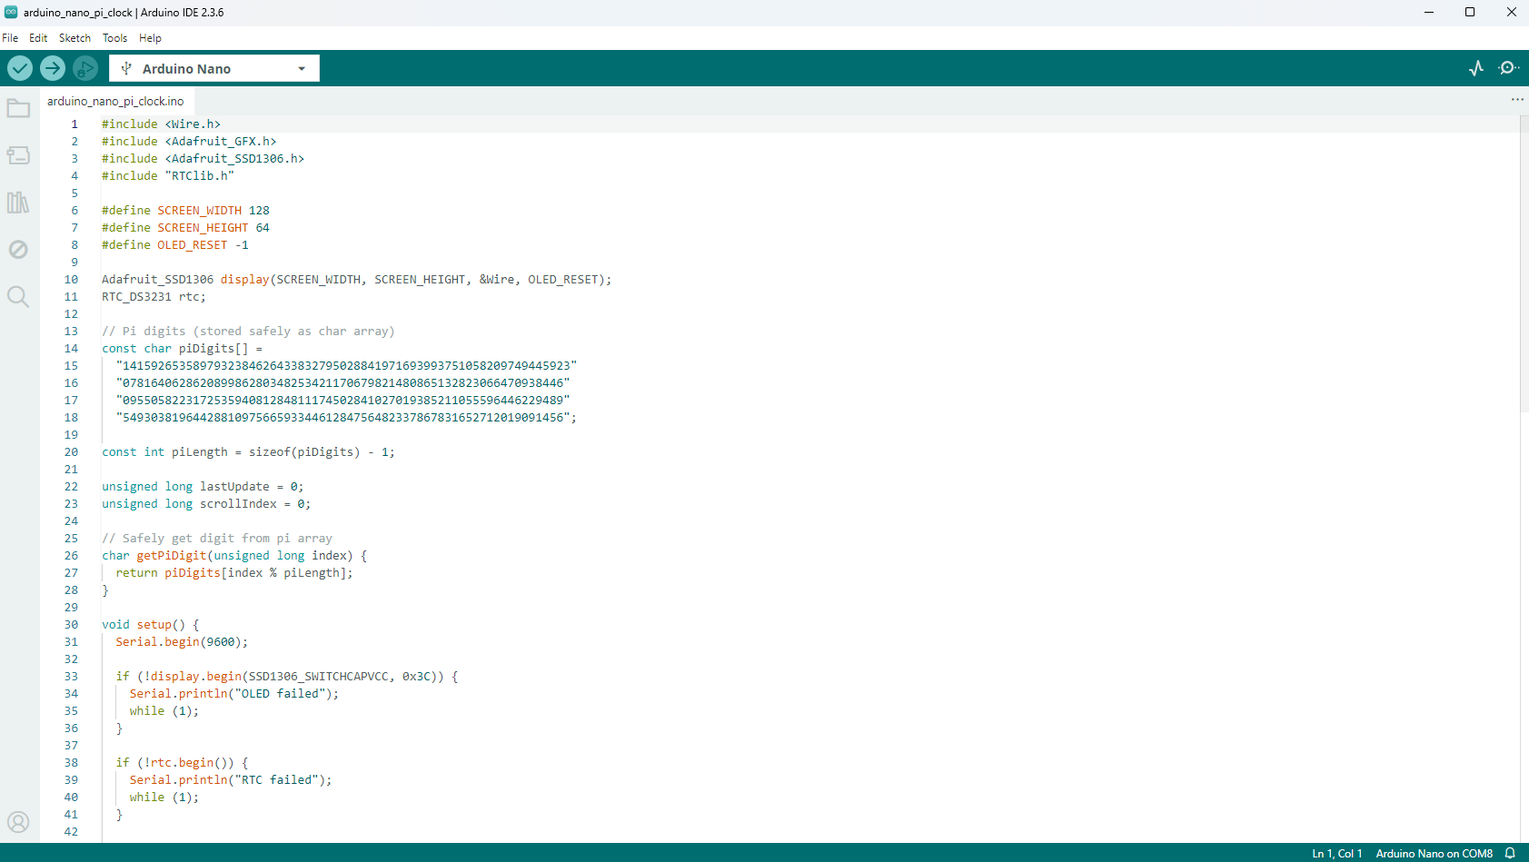Open the Serial Plotter
This screenshot has height=862, width=1529.
tap(1476, 68)
